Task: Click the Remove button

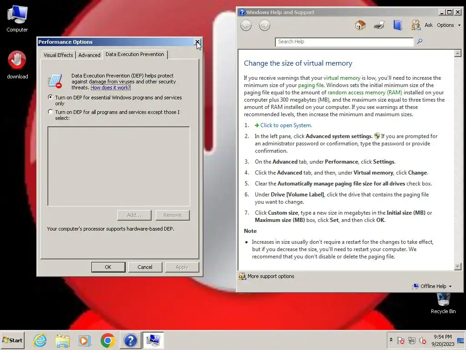Action: tap(172, 215)
